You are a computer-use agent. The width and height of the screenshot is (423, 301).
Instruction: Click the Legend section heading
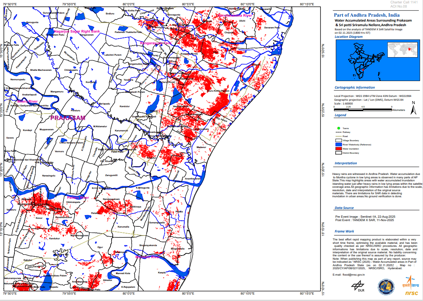(341, 115)
